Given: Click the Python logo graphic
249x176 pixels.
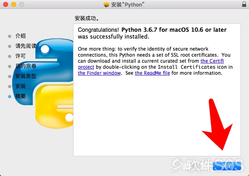Looking at the screenshot, I should (x=43, y=84).
